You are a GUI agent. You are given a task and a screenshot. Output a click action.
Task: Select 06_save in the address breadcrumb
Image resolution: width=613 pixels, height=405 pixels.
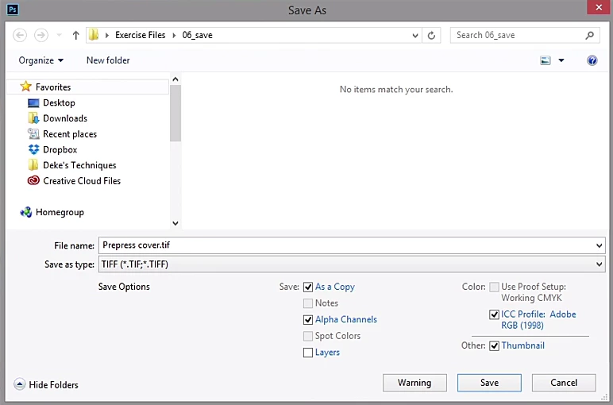[x=198, y=35]
